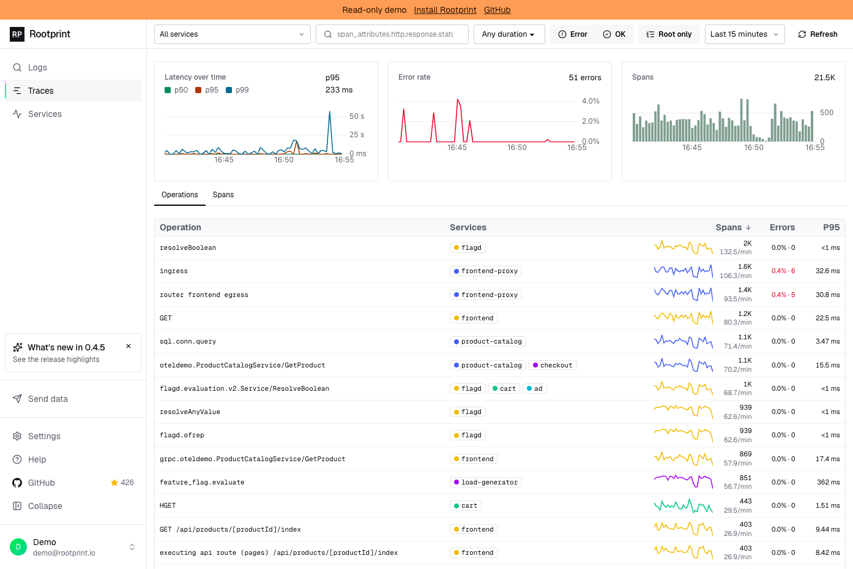Click the p99 legend color swatch
Screen dimensions: 853x569
[x=229, y=90]
